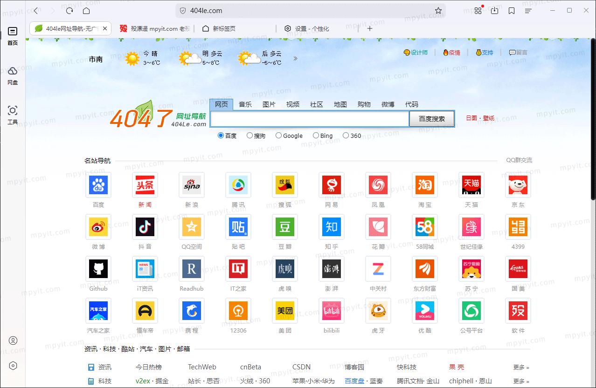Screen dimensions: 596x388
Task: Launch 12306 train ticket site icon
Action: click(238, 311)
